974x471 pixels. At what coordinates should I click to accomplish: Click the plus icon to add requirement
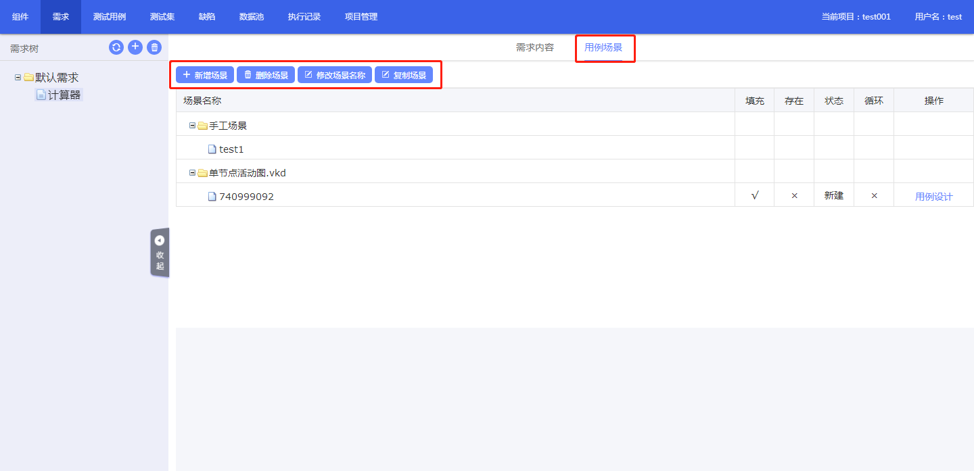(135, 47)
